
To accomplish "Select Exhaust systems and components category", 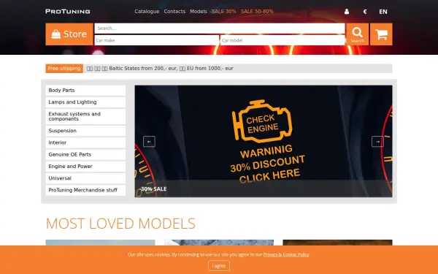I will [85, 116].
